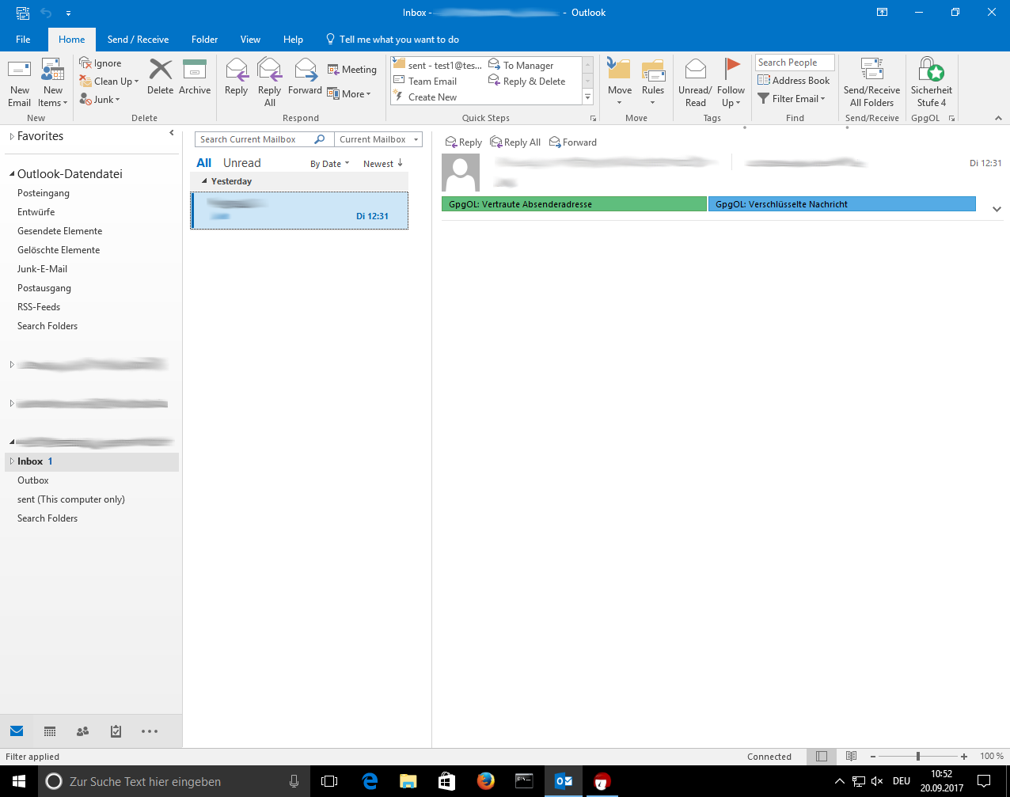1010x797 pixels.
Task: Expand the Favorites section
Action: [x=12, y=136]
